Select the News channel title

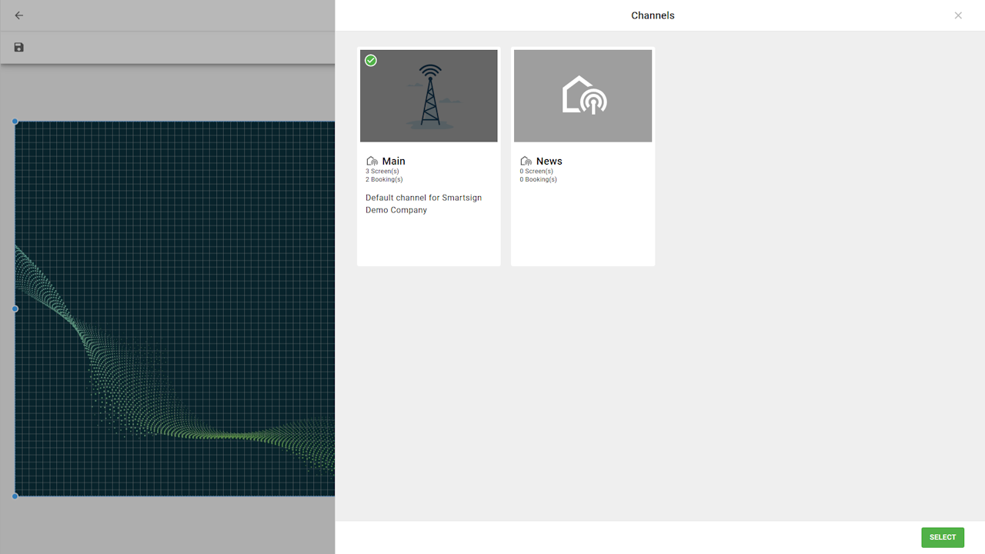click(549, 162)
